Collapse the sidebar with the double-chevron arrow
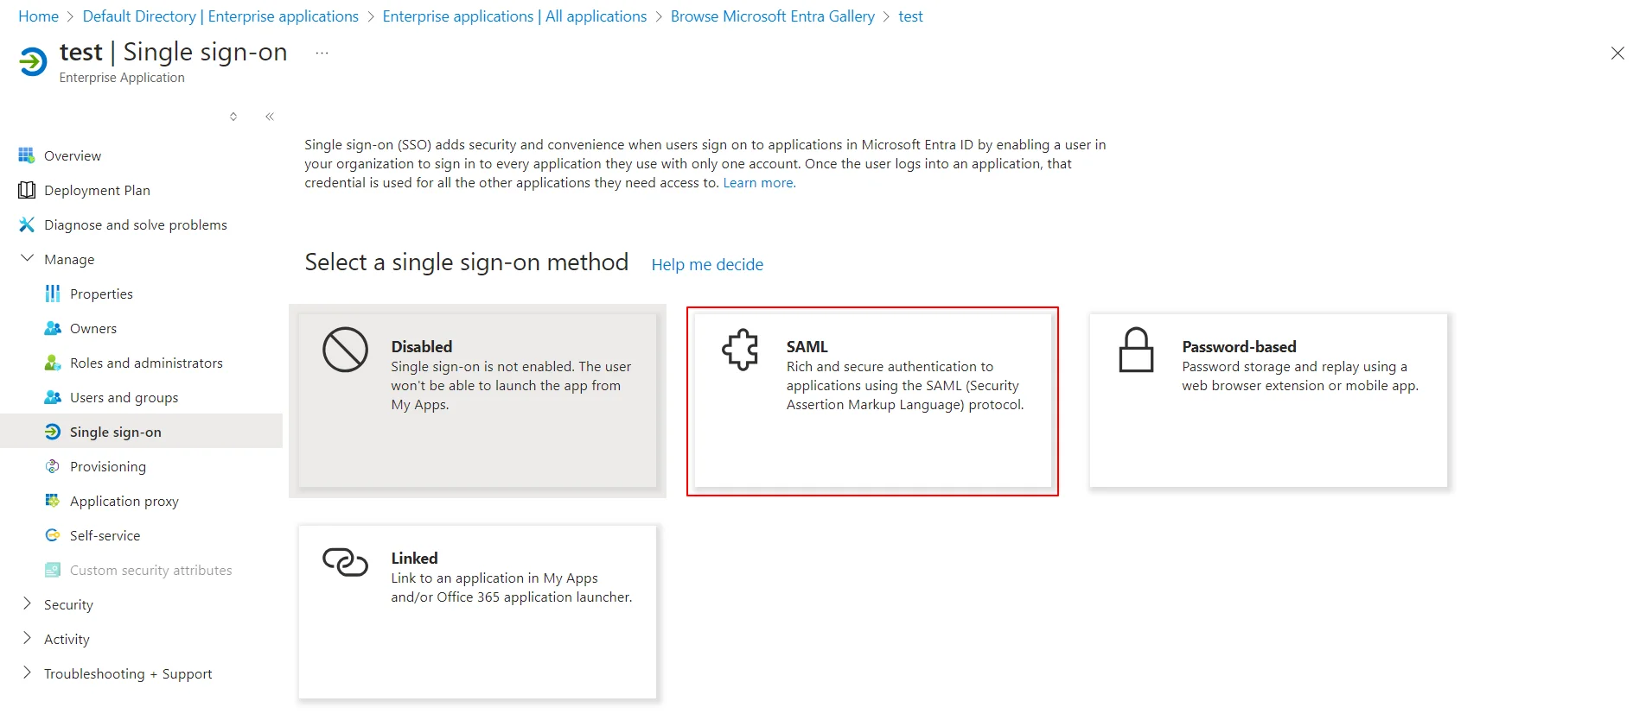The image size is (1633, 720). tap(269, 116)
